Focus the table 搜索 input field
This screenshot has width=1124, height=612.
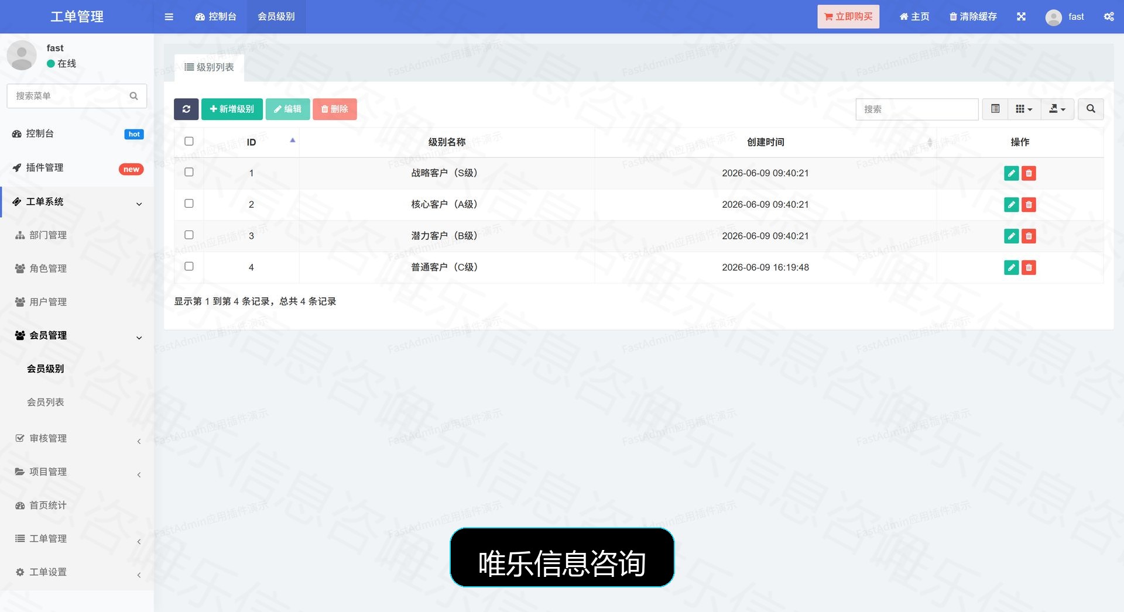(x=917, y=109)
